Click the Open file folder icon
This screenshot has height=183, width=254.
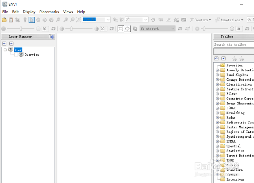click(4, 20)
